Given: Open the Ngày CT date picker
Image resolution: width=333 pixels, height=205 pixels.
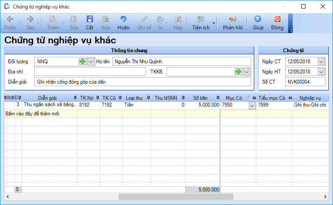Looking at the screenshot, I should 321,62.
